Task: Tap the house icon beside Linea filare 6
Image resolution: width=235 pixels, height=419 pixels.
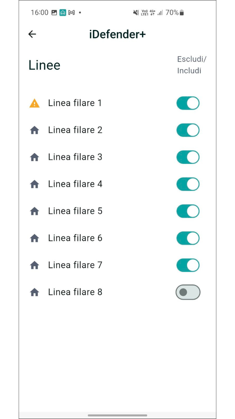Action: pyautogui.click(x=34, y=238)
